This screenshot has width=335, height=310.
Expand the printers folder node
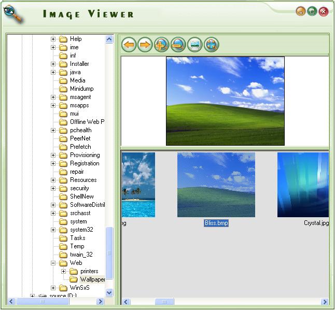point(63,271)
